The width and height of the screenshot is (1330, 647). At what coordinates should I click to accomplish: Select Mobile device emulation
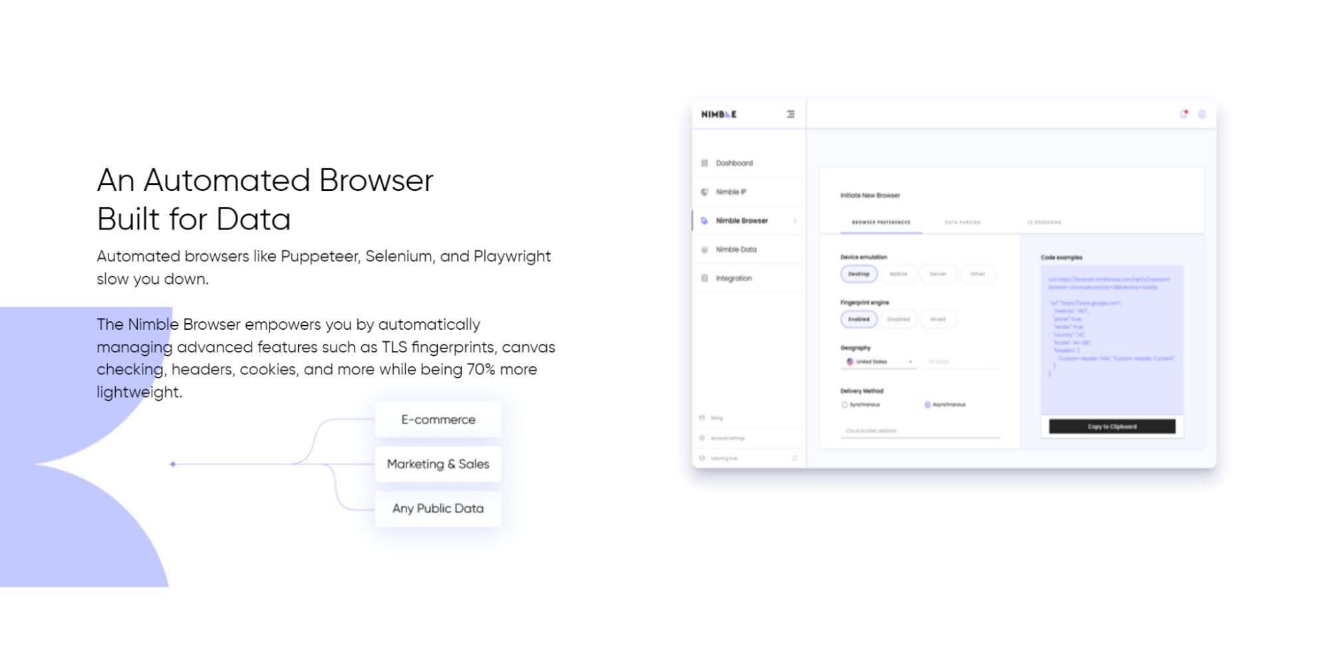pyautogui.click(x=898, y=274)
